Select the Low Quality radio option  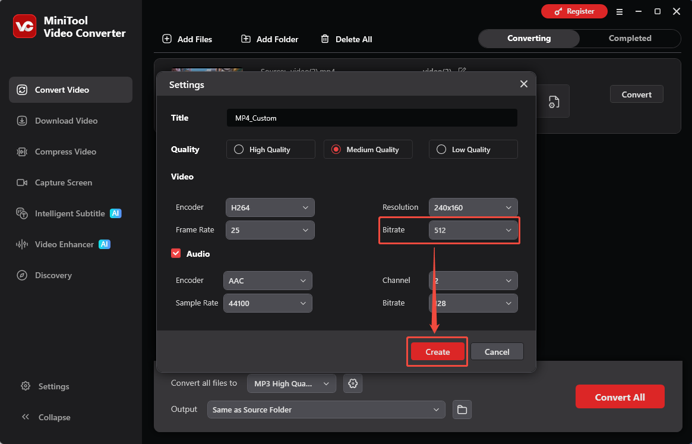[x=473, y=149]
